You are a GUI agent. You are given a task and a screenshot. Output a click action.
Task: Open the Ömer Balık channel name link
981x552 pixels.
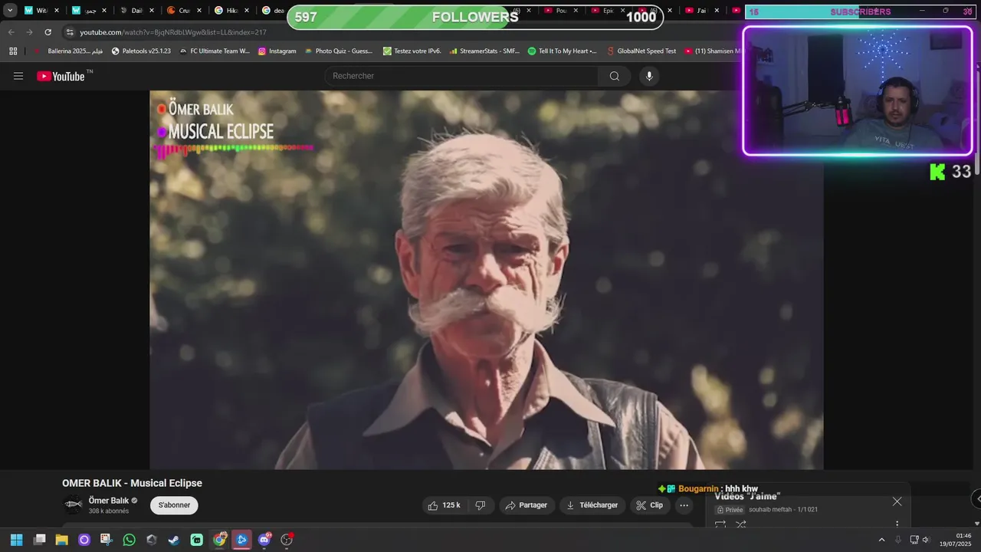point(109,501)
